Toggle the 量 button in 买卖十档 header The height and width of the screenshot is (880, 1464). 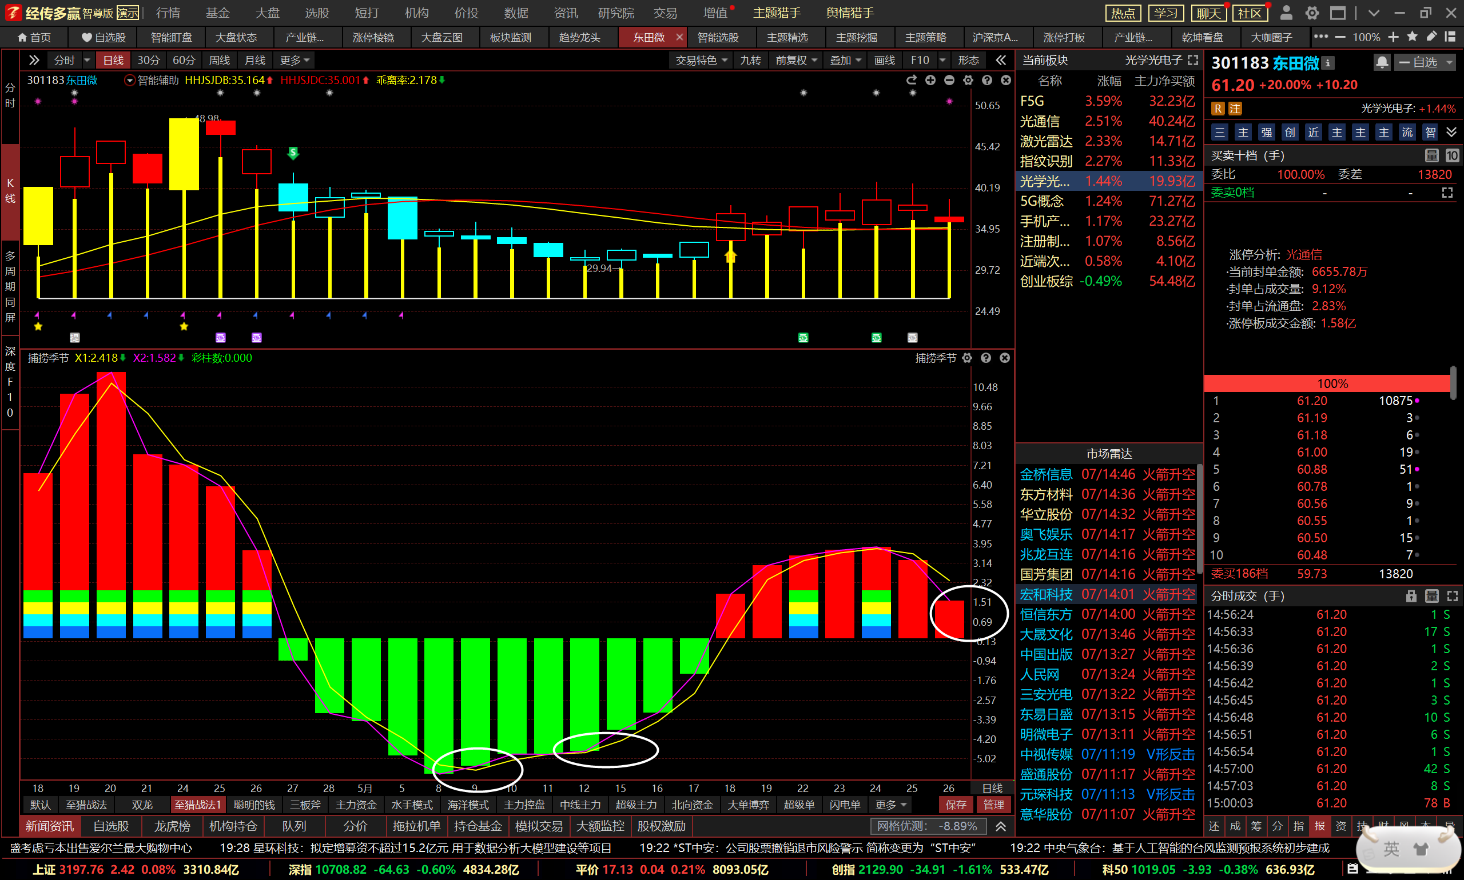coord(1431,155)
